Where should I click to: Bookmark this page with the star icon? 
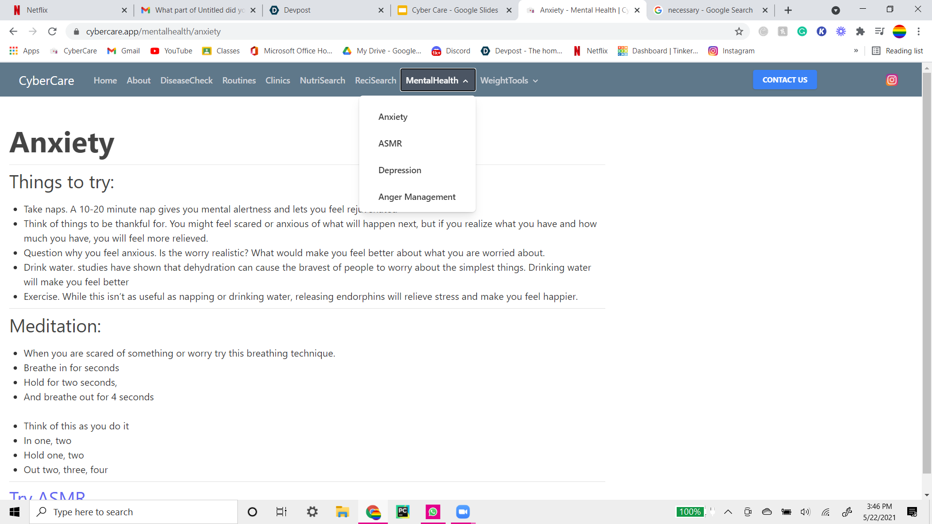pos(739,32)
